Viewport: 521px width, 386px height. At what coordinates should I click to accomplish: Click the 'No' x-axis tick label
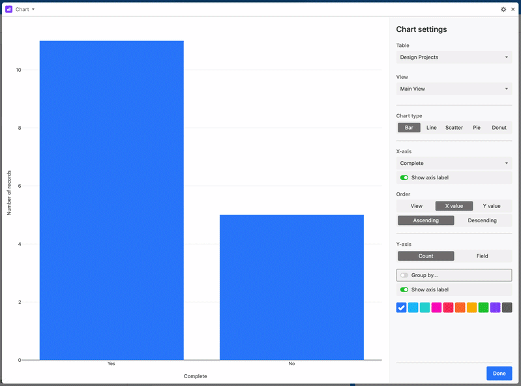(x=291, y=364)
